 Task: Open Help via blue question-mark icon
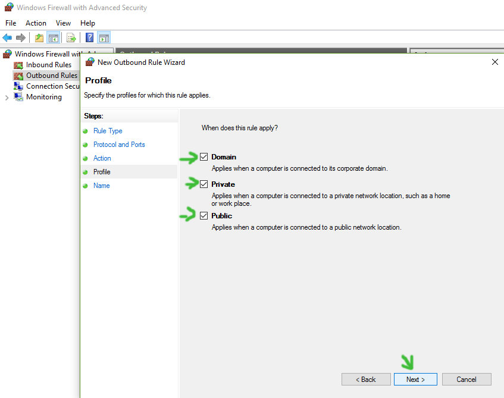(x=89, y=37)
